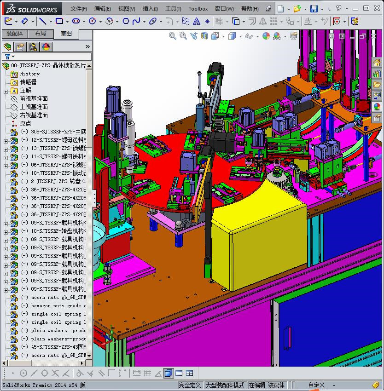Image resolution: width=384 pixels, height=391 pixels.
Task: Click the Save icon in title toolbar
Action: pos(314,9)
